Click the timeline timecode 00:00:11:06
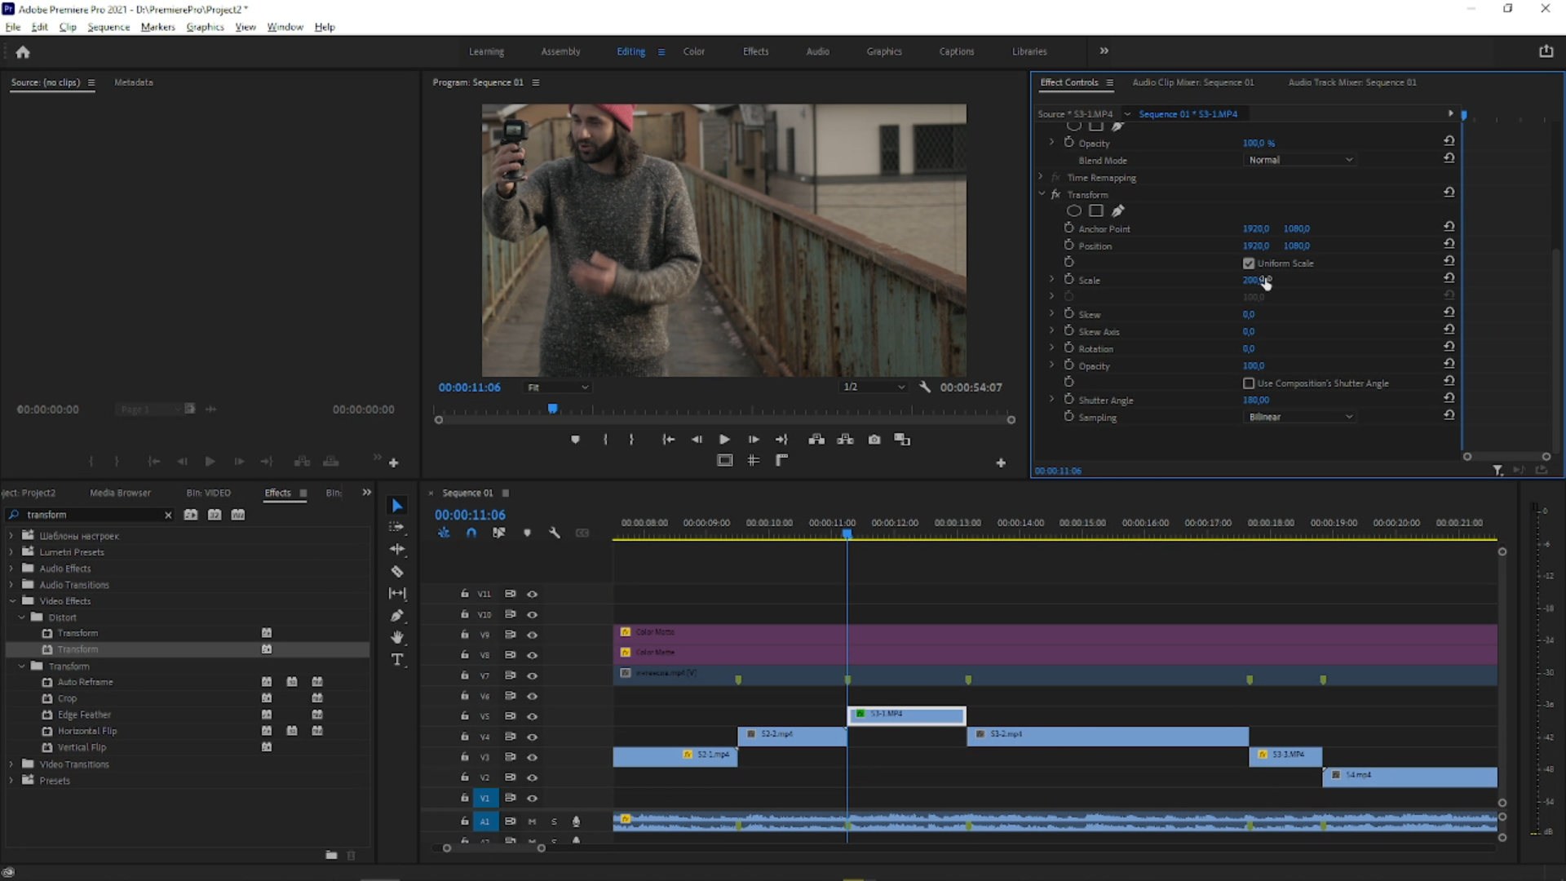 click(x=470, y=516)
